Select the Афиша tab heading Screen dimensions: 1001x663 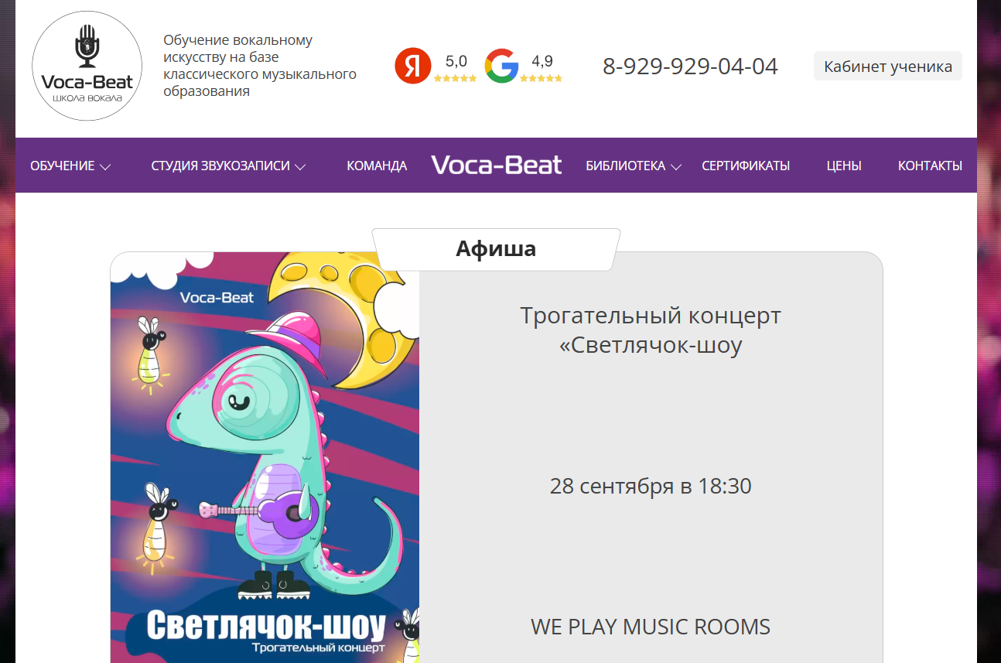click(496, 249)
